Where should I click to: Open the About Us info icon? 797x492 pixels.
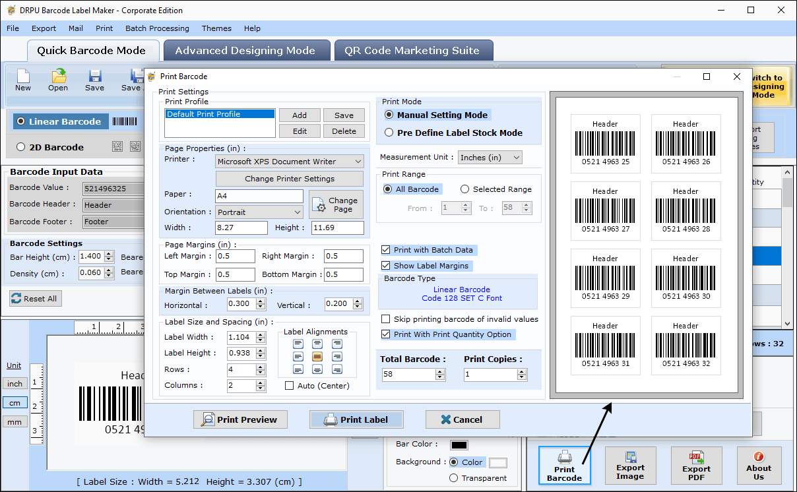click(x=759, y=456)
